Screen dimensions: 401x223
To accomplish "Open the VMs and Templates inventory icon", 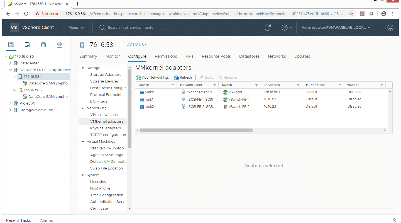I will [27, 45].
